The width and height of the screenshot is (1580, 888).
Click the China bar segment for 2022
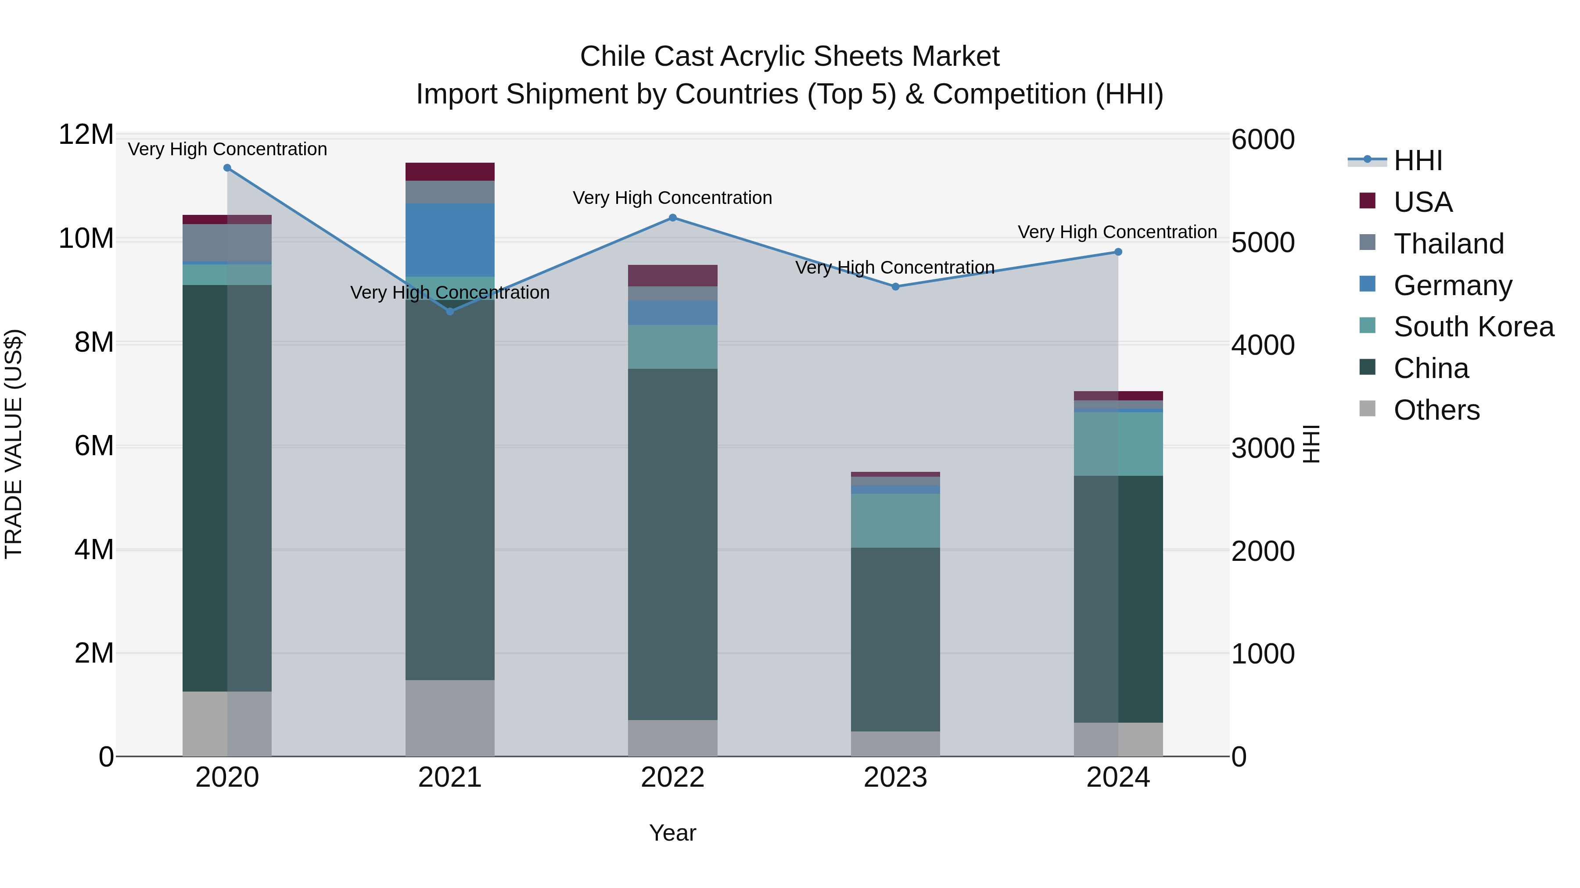(x=673, y=544)
